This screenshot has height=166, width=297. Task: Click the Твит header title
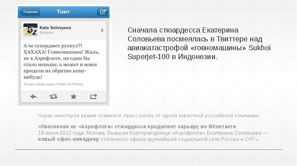(x=63, y=12)
